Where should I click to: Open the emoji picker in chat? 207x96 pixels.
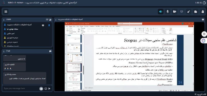pyautogui.click(x=46, y=88)
